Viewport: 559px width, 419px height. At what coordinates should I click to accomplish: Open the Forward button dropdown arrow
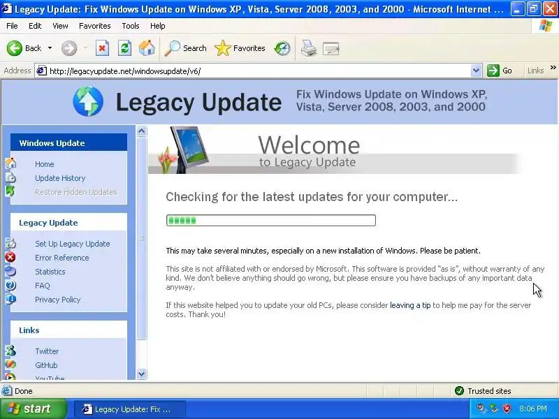85,48
